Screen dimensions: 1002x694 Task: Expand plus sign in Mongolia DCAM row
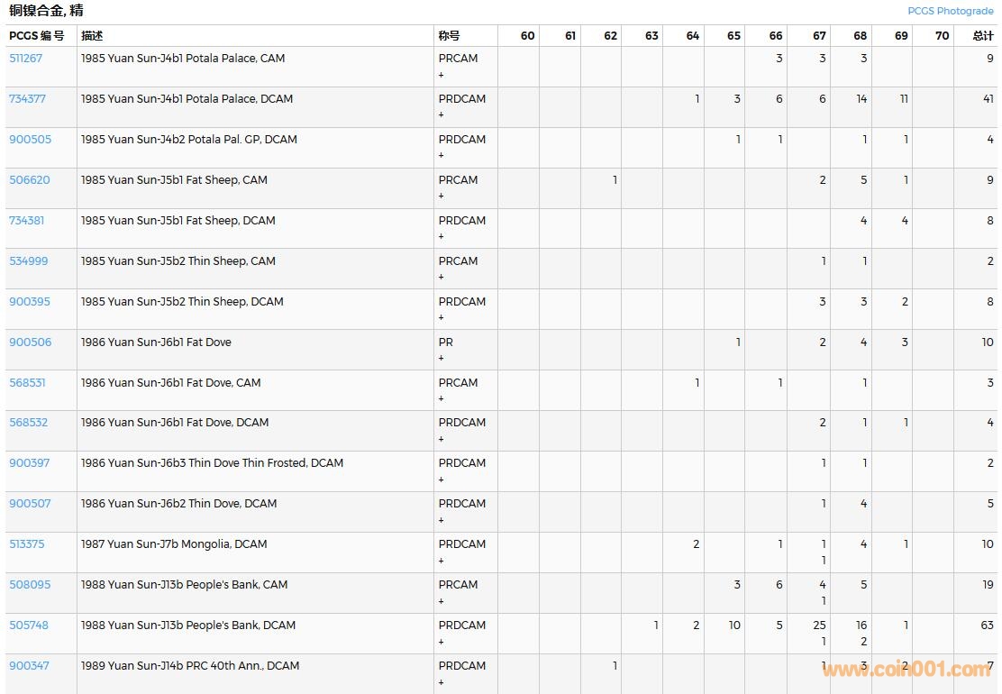442,561
